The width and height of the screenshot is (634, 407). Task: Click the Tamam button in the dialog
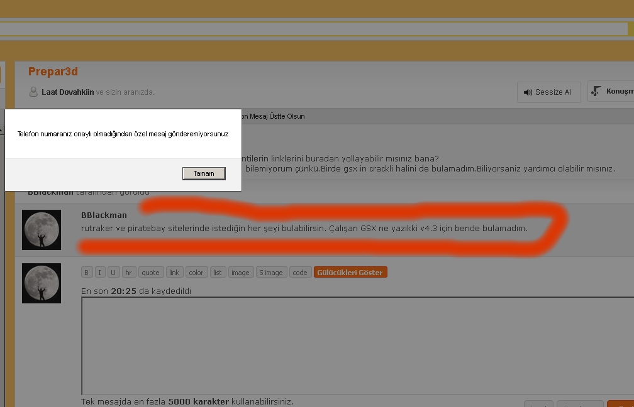pos(204,173)
